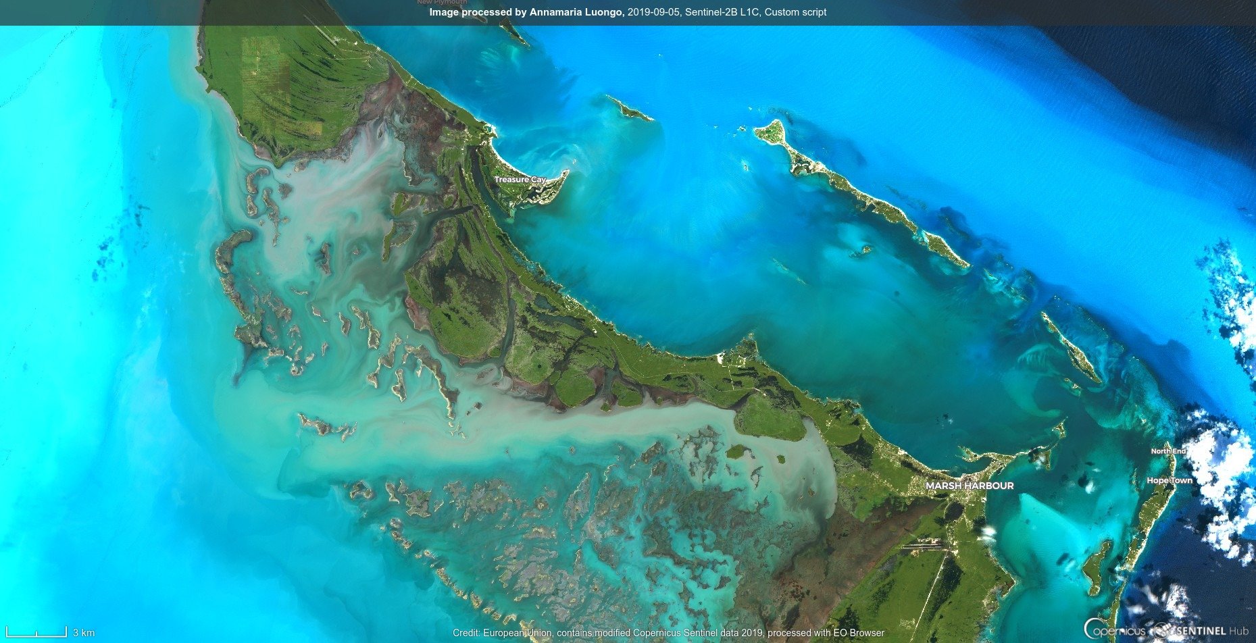Click the Hope Town map label
Viewport: 1256px width, 643px height.
click(1170, 481)
